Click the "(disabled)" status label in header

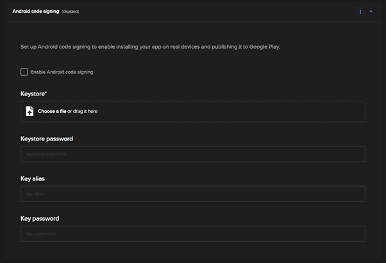pyautogui.click(x=71, y=12)
